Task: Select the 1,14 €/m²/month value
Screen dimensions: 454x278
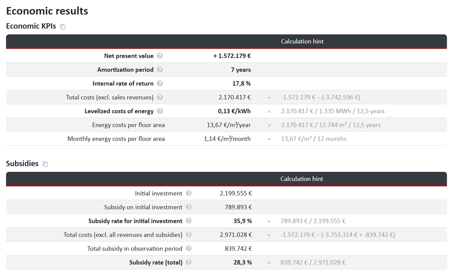Action: pos(227,139)
